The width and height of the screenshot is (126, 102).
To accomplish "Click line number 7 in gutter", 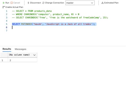I will tap(7, 31).
